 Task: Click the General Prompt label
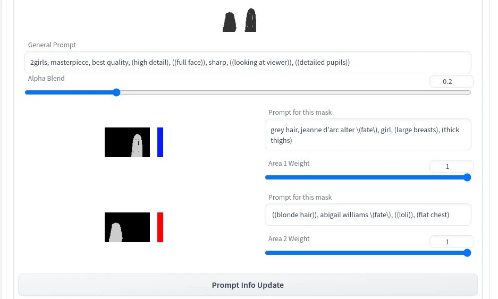(x=52, y=45)
